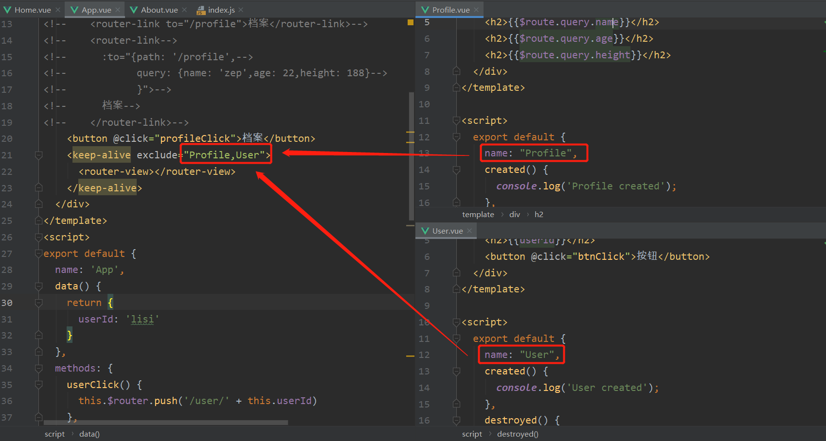This screenshot has width=826, height=441.
Task: Collapse export default block on line 27 in App.vue
Action: coord(39,254)
